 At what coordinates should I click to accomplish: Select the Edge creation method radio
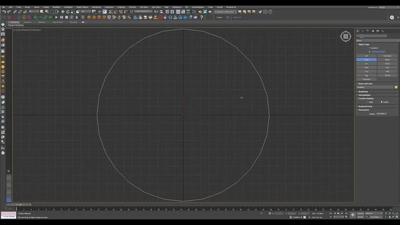(x=367, y=102)
